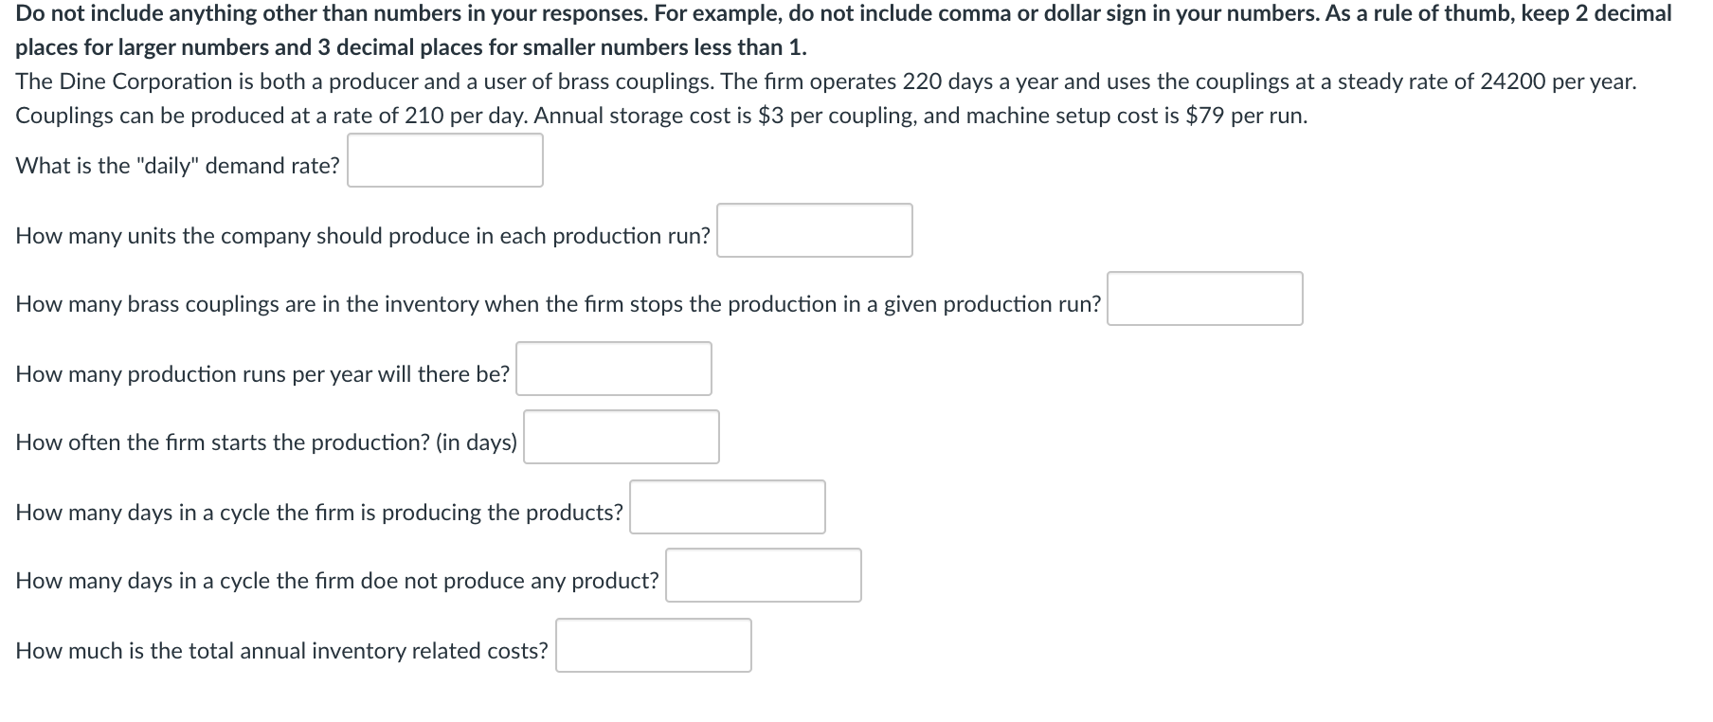Select the production start frequency question text
This screenshot has height=722, width=1713.
(x=266, y=442)
